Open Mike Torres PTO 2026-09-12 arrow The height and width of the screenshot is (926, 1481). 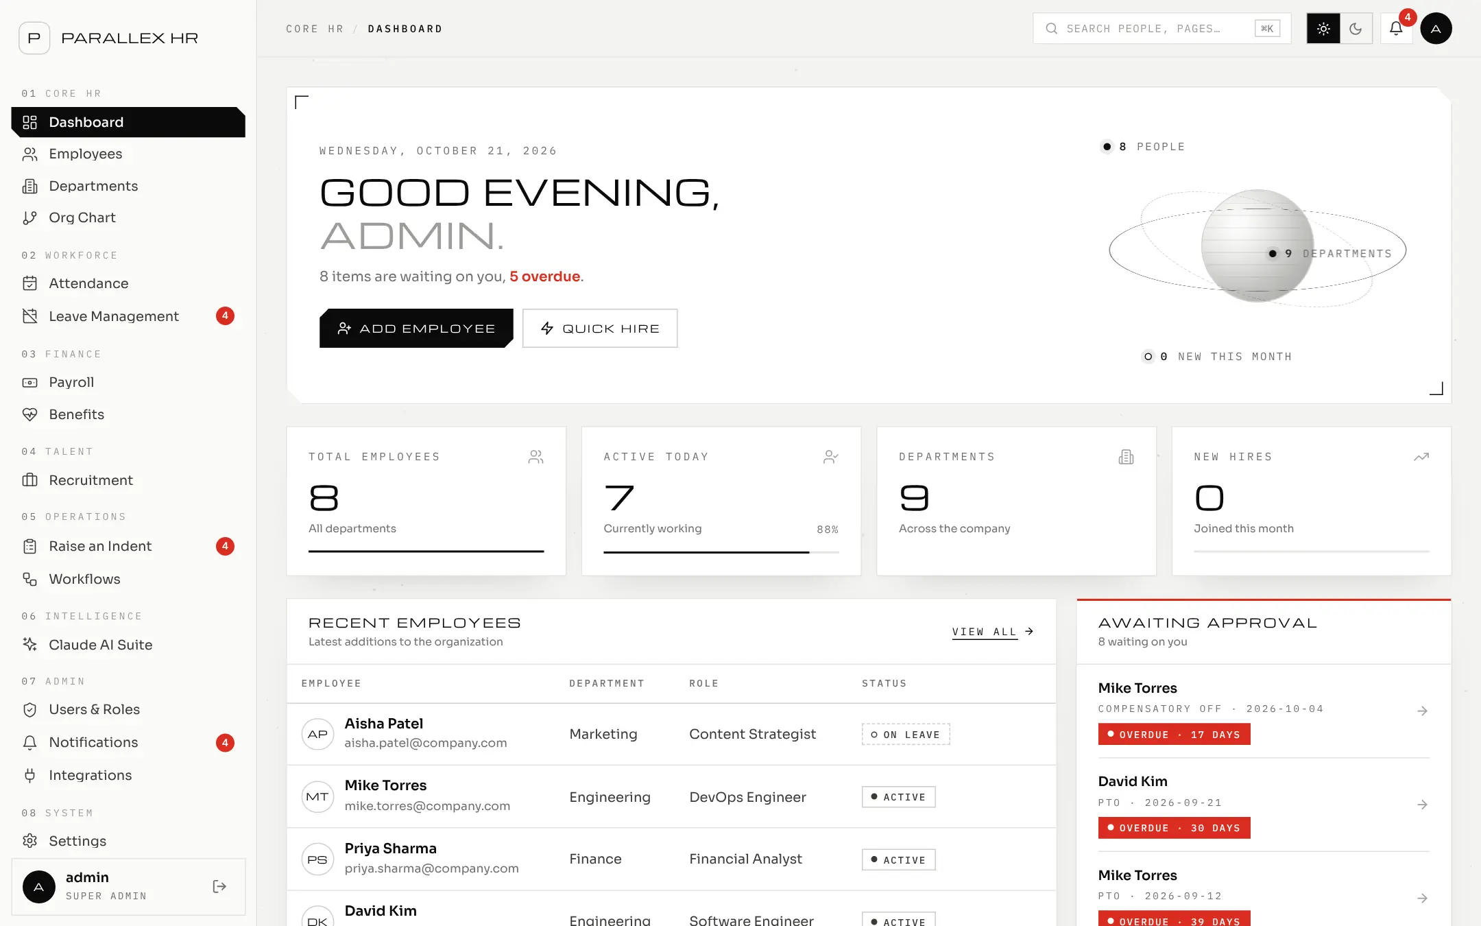(1423, 898)
